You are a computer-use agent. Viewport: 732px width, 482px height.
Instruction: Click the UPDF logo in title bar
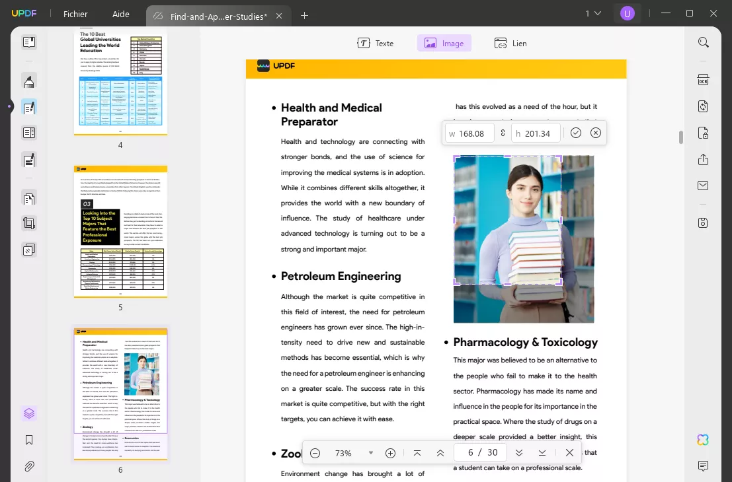[x=24, y=13]
